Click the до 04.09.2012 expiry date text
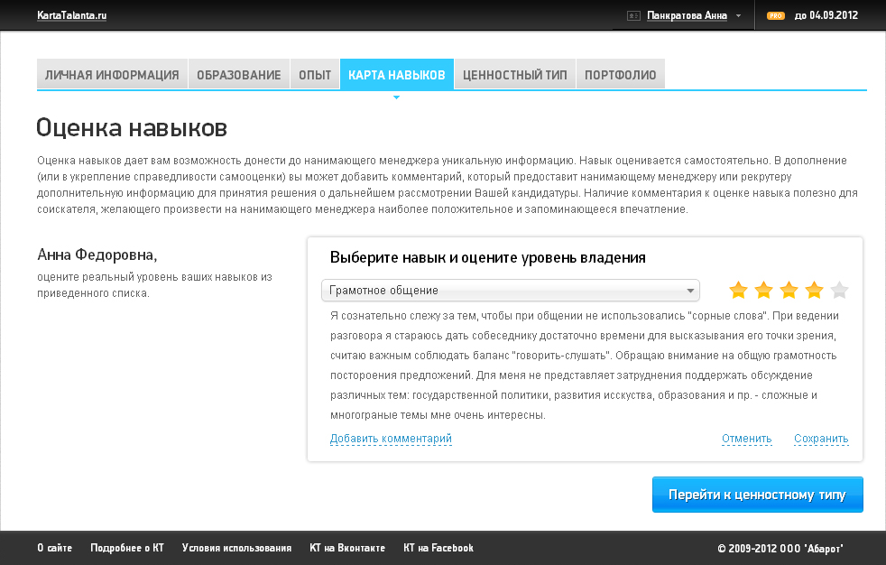 tap(826, 15)
